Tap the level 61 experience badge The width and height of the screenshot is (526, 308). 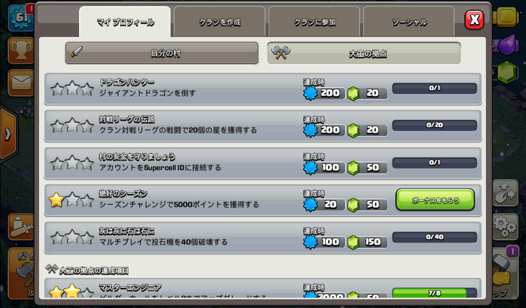21,17
